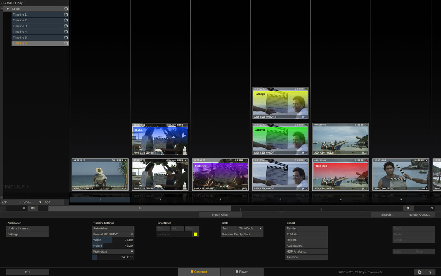Open the Show dropdown menu
This screenshot has height=276, width=441.
pyautogui.click(x=32, y=202)
